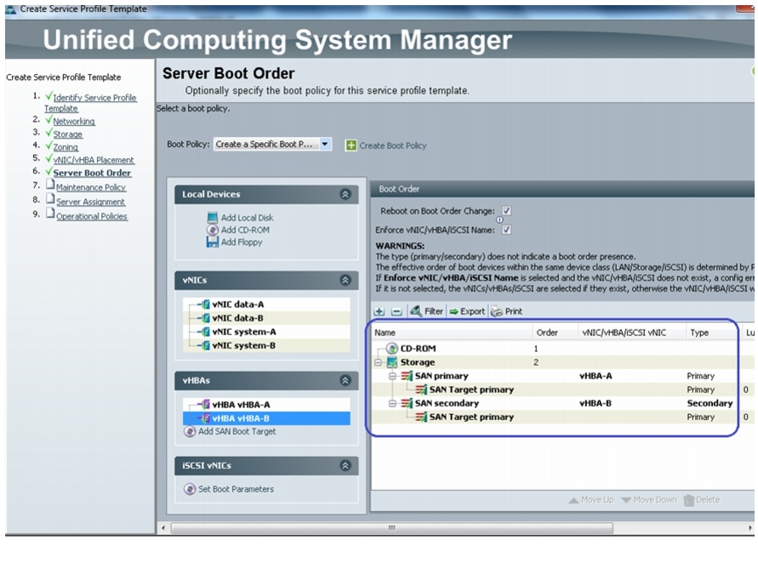
Task: Click the Filter toolbar icon
Action: pyautogui.click(x=416, y=311)
